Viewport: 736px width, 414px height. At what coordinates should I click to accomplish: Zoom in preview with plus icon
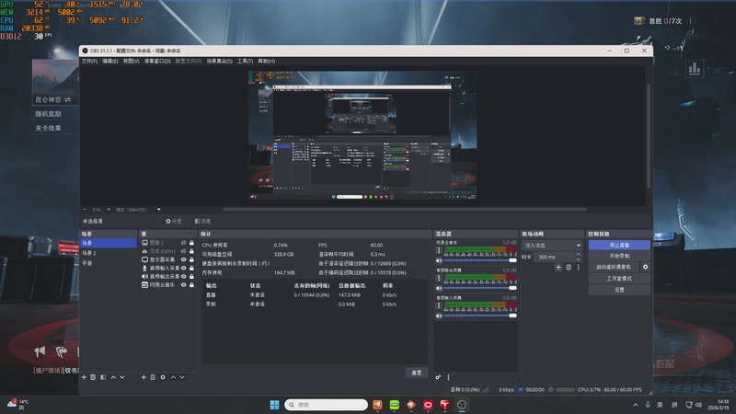pos(109,210)
